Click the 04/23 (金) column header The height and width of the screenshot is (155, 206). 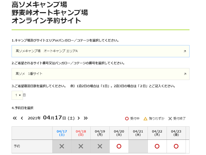(176, 133)
